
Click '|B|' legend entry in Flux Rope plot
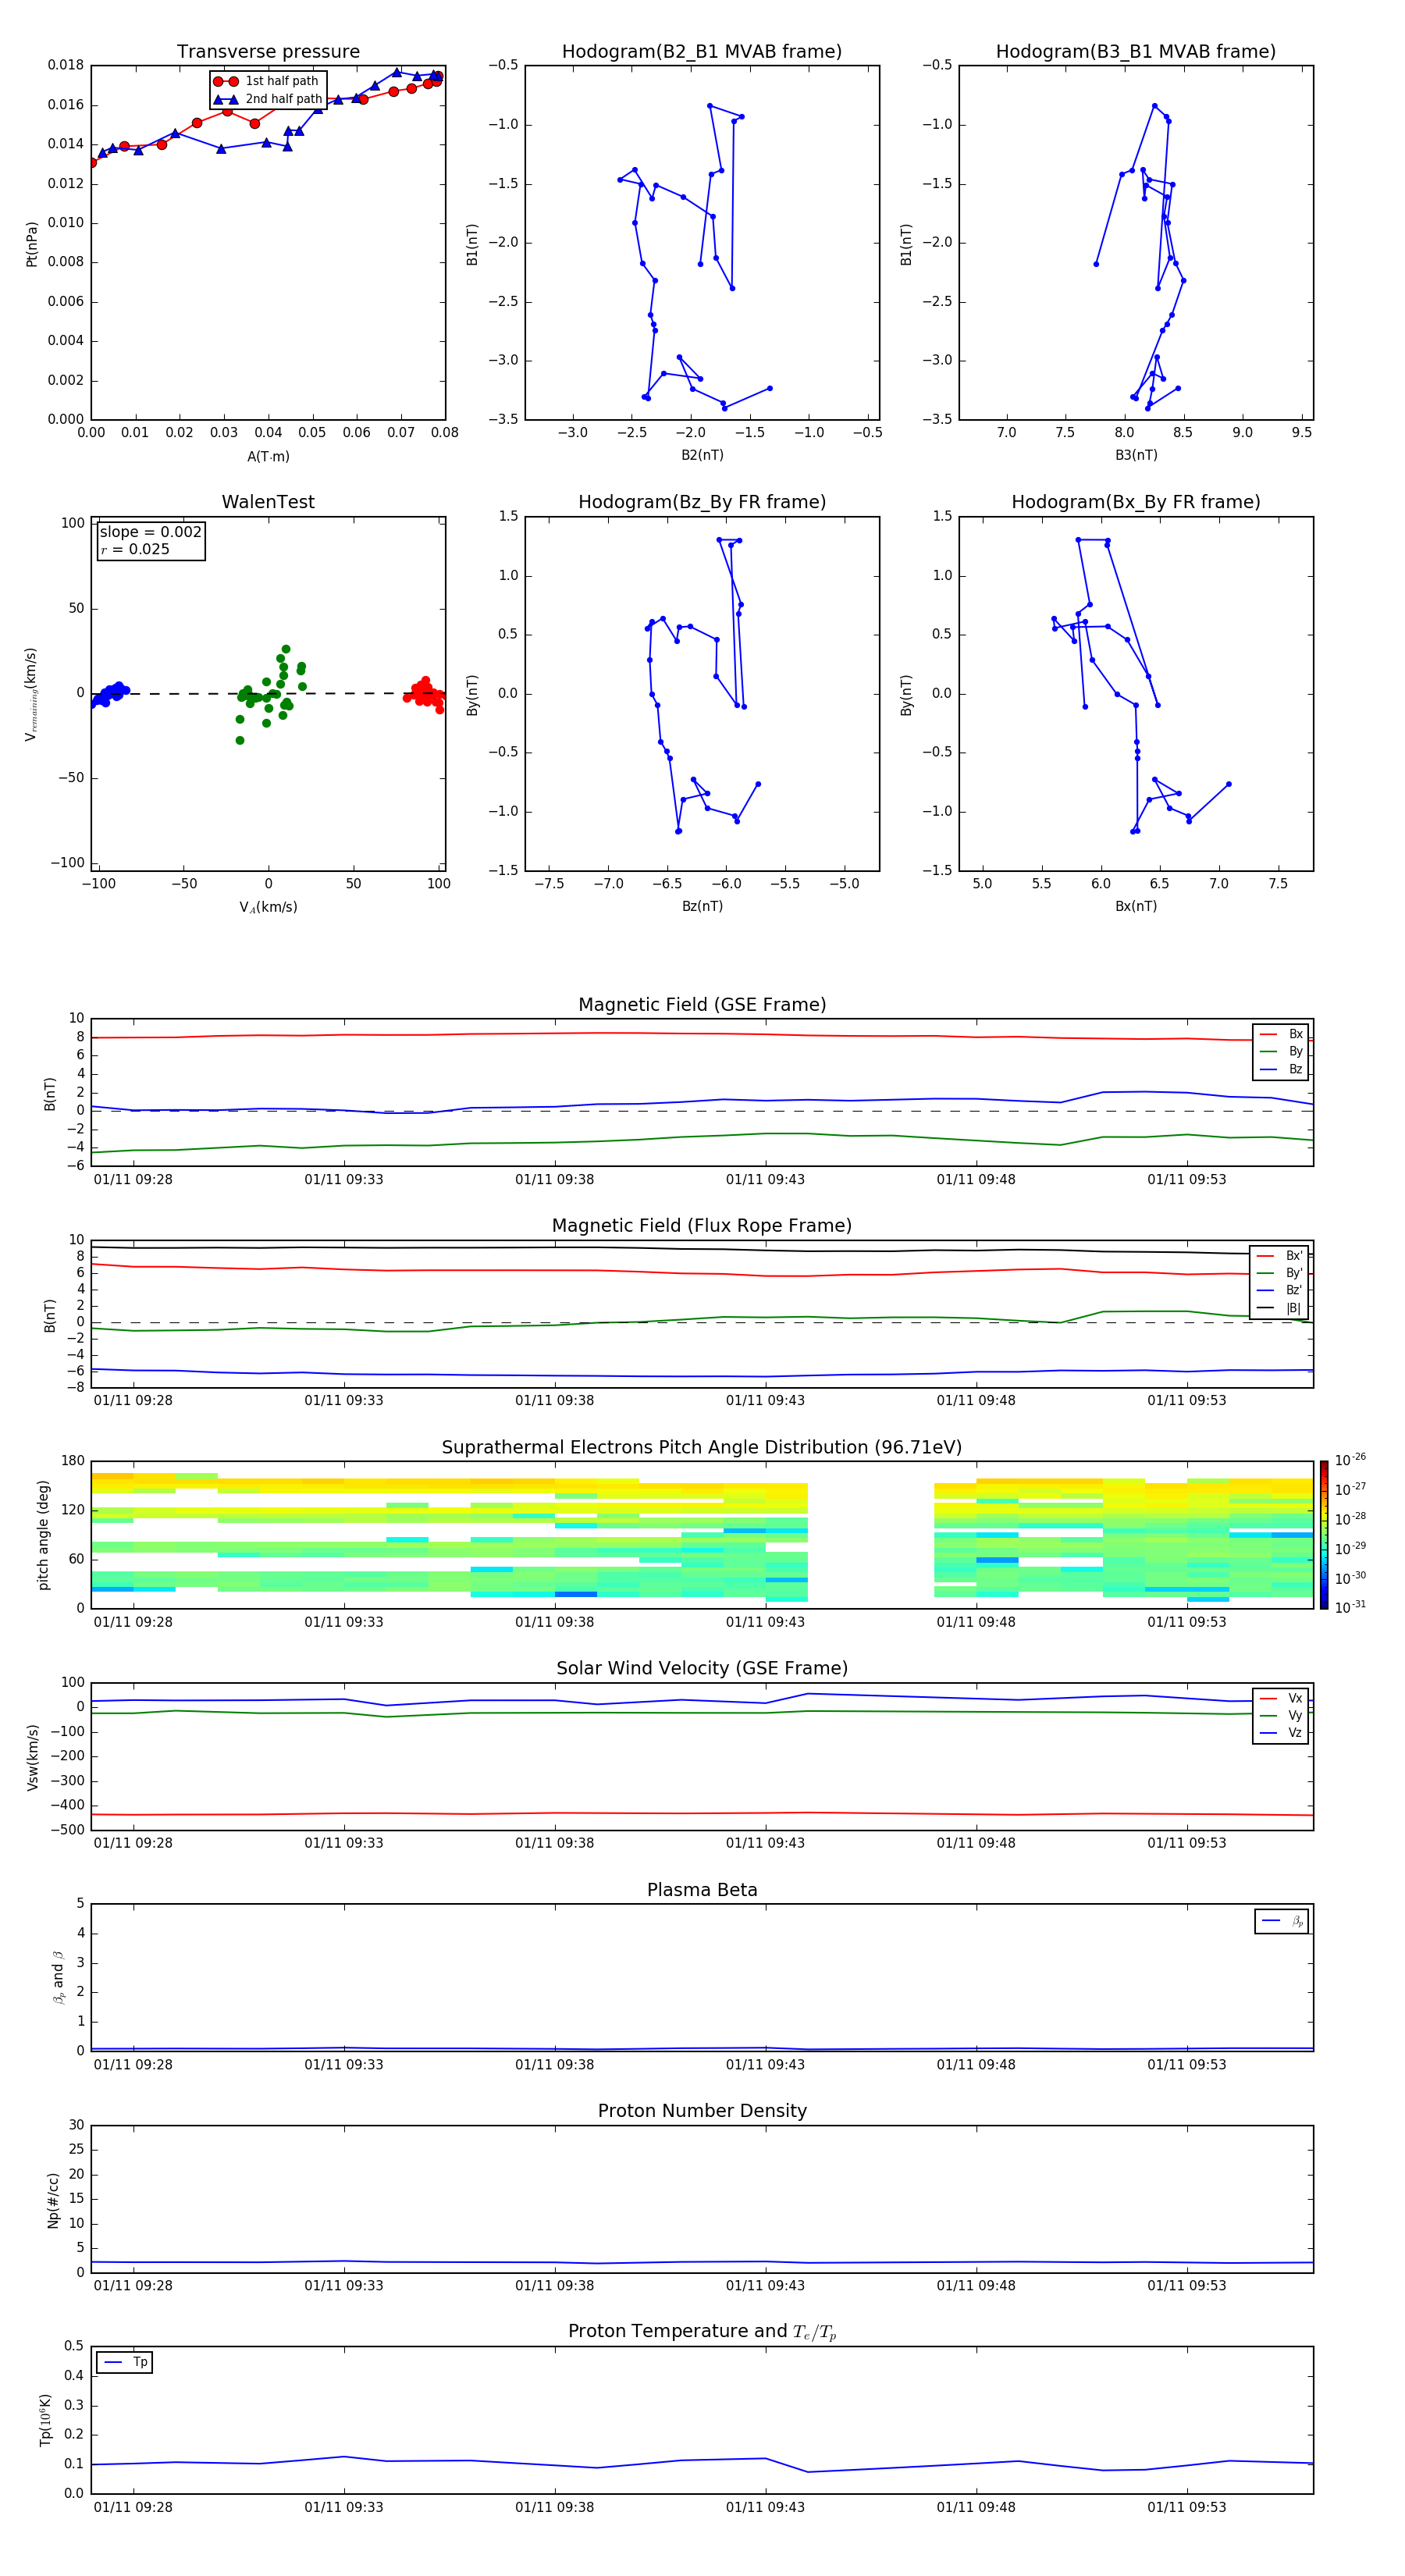point(1280,1308)
